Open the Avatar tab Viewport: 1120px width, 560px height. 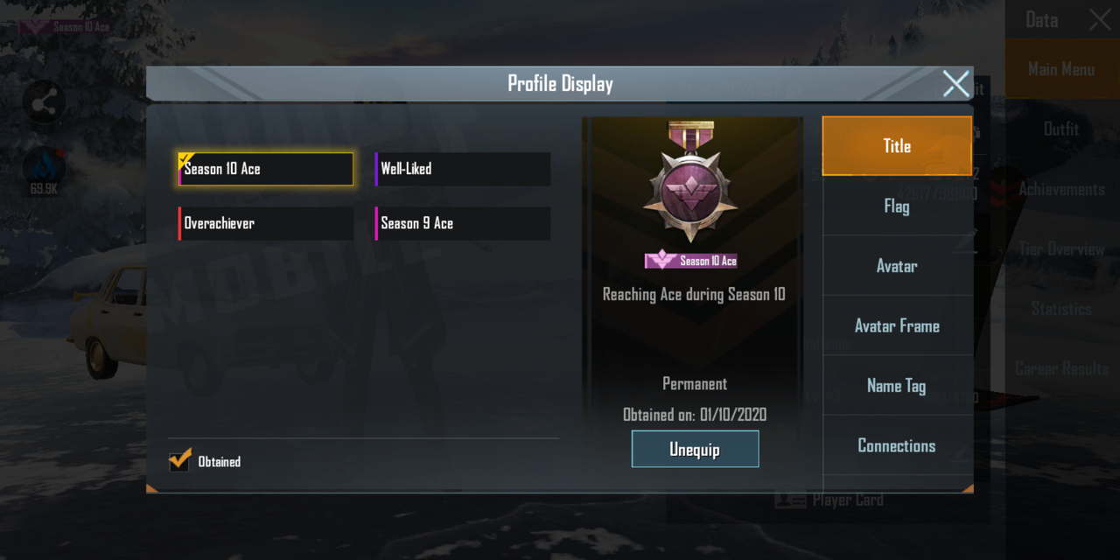[897, 266]
